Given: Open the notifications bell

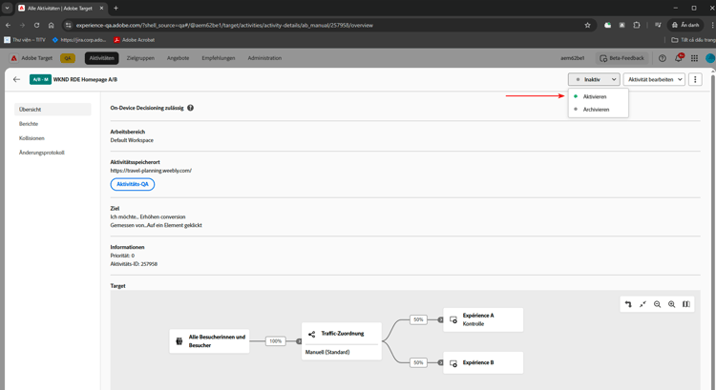Looking at the screenshot, I should tap(679, 57).
